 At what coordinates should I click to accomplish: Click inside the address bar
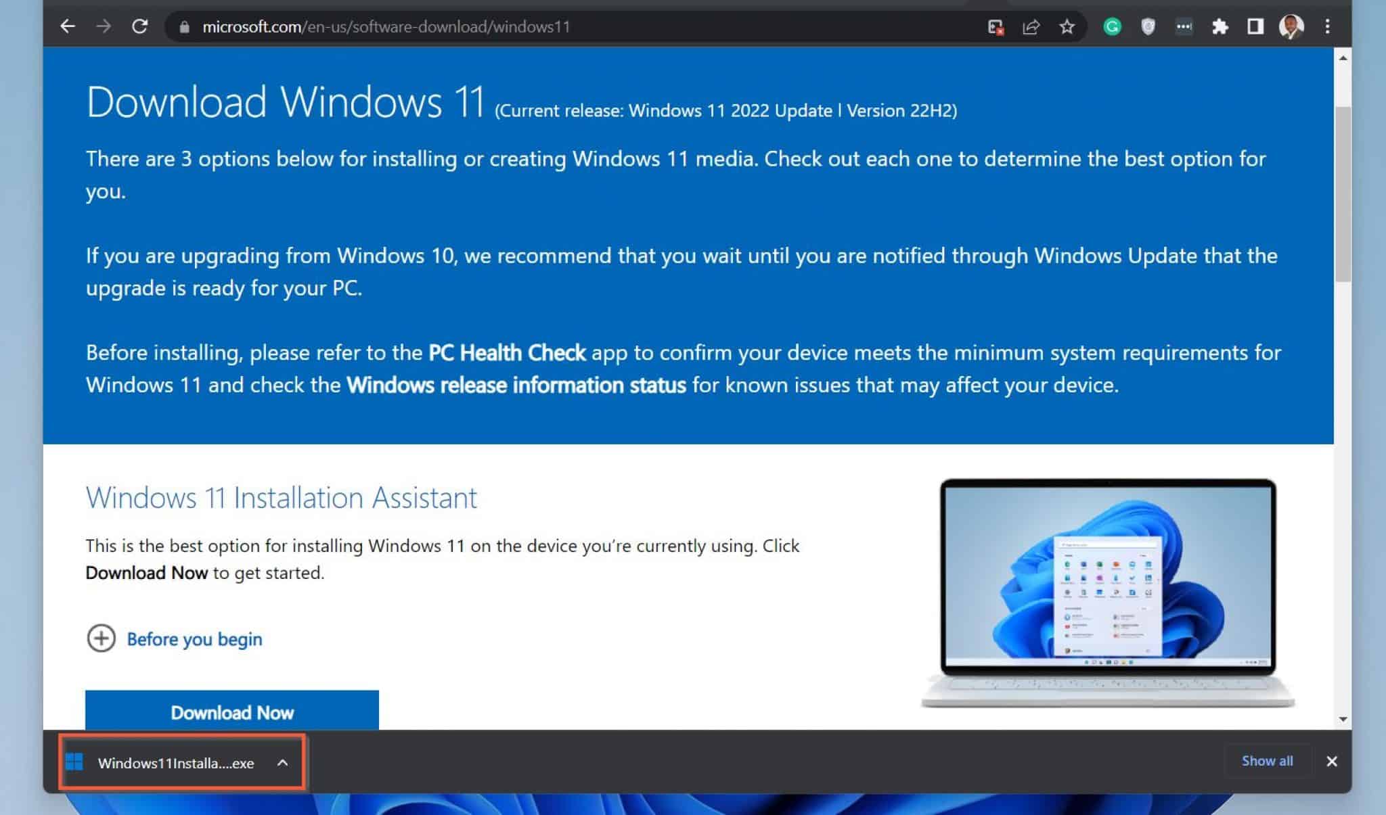click(474, 26)
